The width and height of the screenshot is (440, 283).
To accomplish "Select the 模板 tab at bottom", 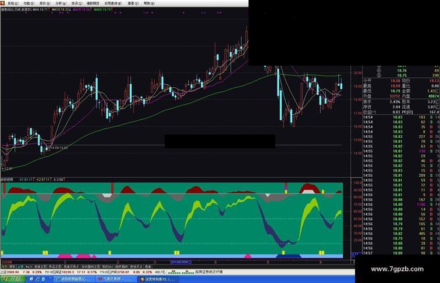I will 12,267.
